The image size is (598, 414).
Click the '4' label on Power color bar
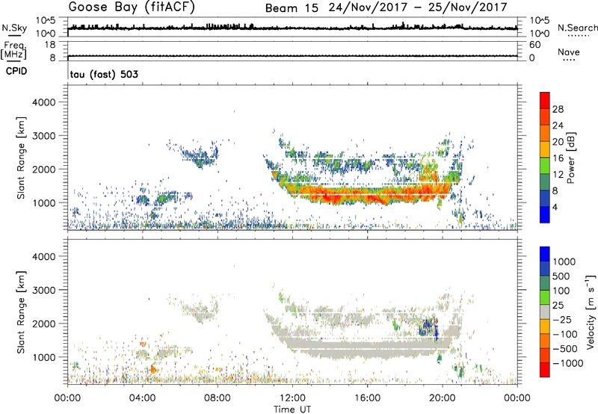[x=555, y=207]
